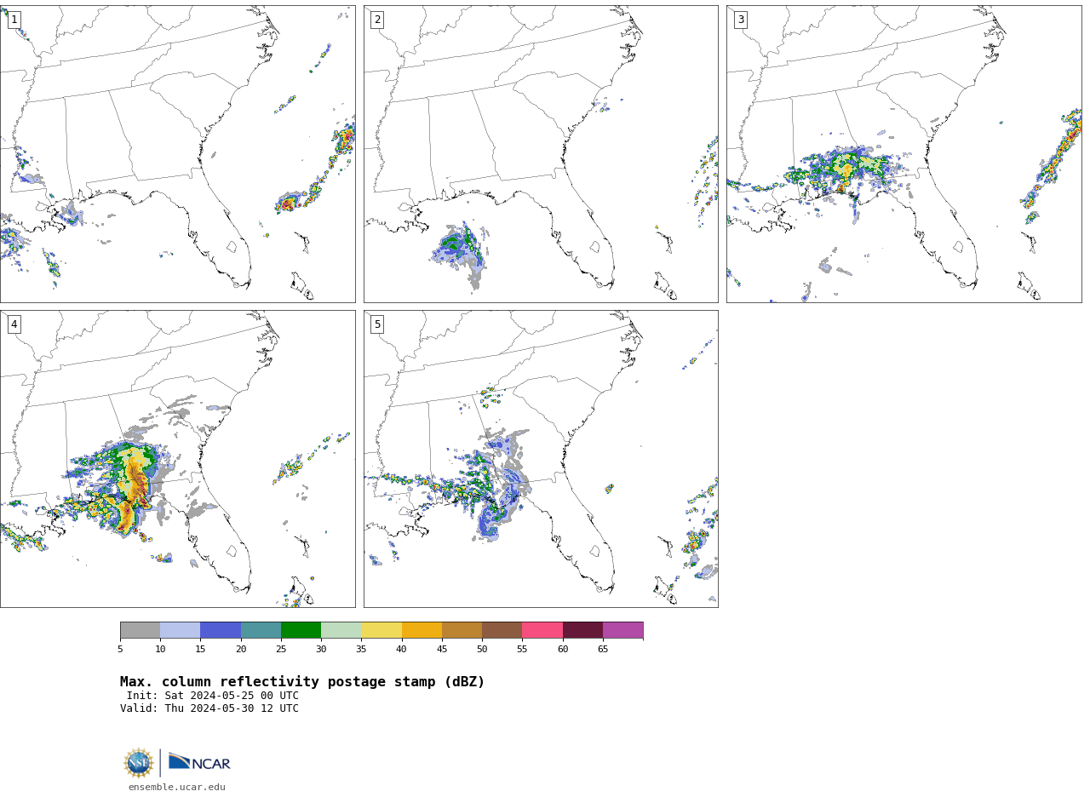Click the pink 55-60 dBZ swatch
The height and width of the screenshot is (797, 1090).
(x=542, y=630)
